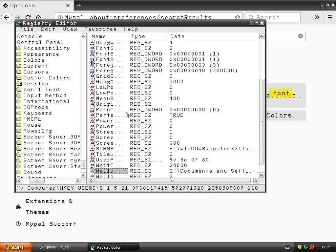Open Extensions & Themes link

[x=49, y=207]
